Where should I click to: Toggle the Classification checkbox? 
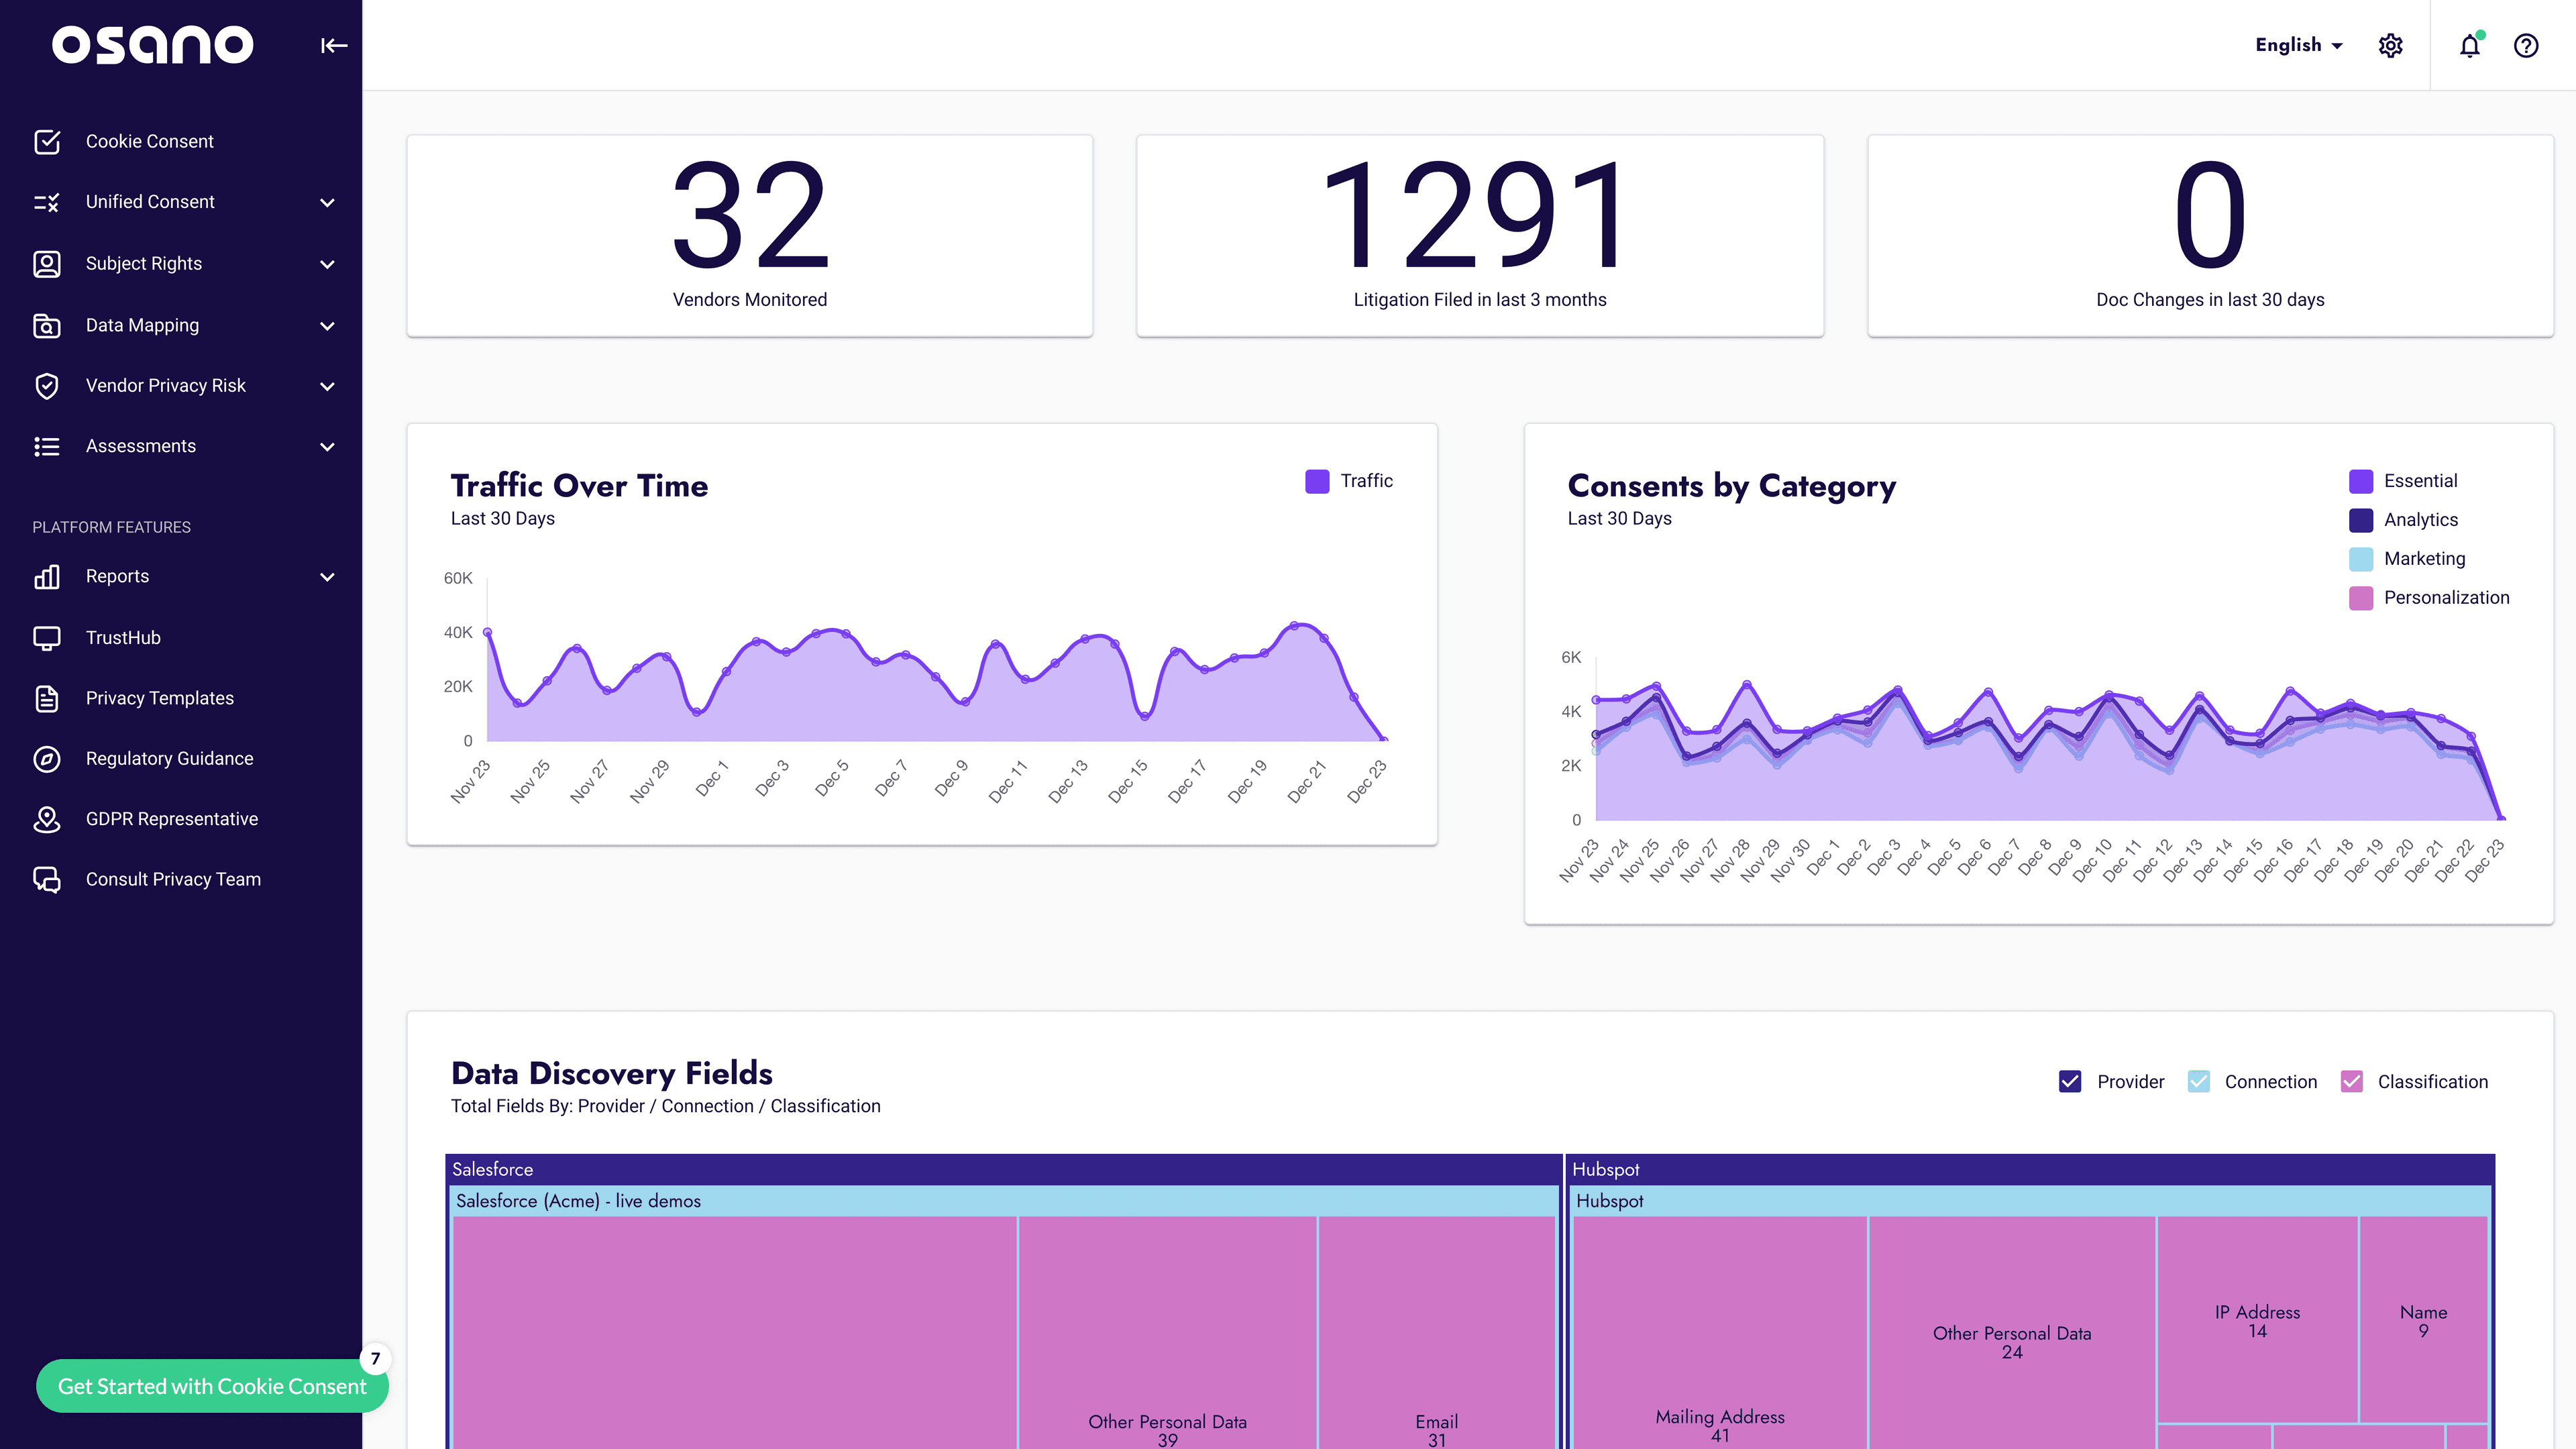tap(2352, 1081)
